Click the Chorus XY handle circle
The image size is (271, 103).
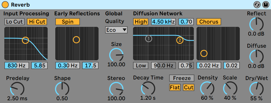point(204,53)
